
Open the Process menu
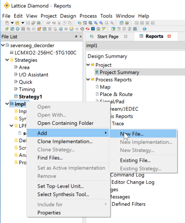[88, 16]
